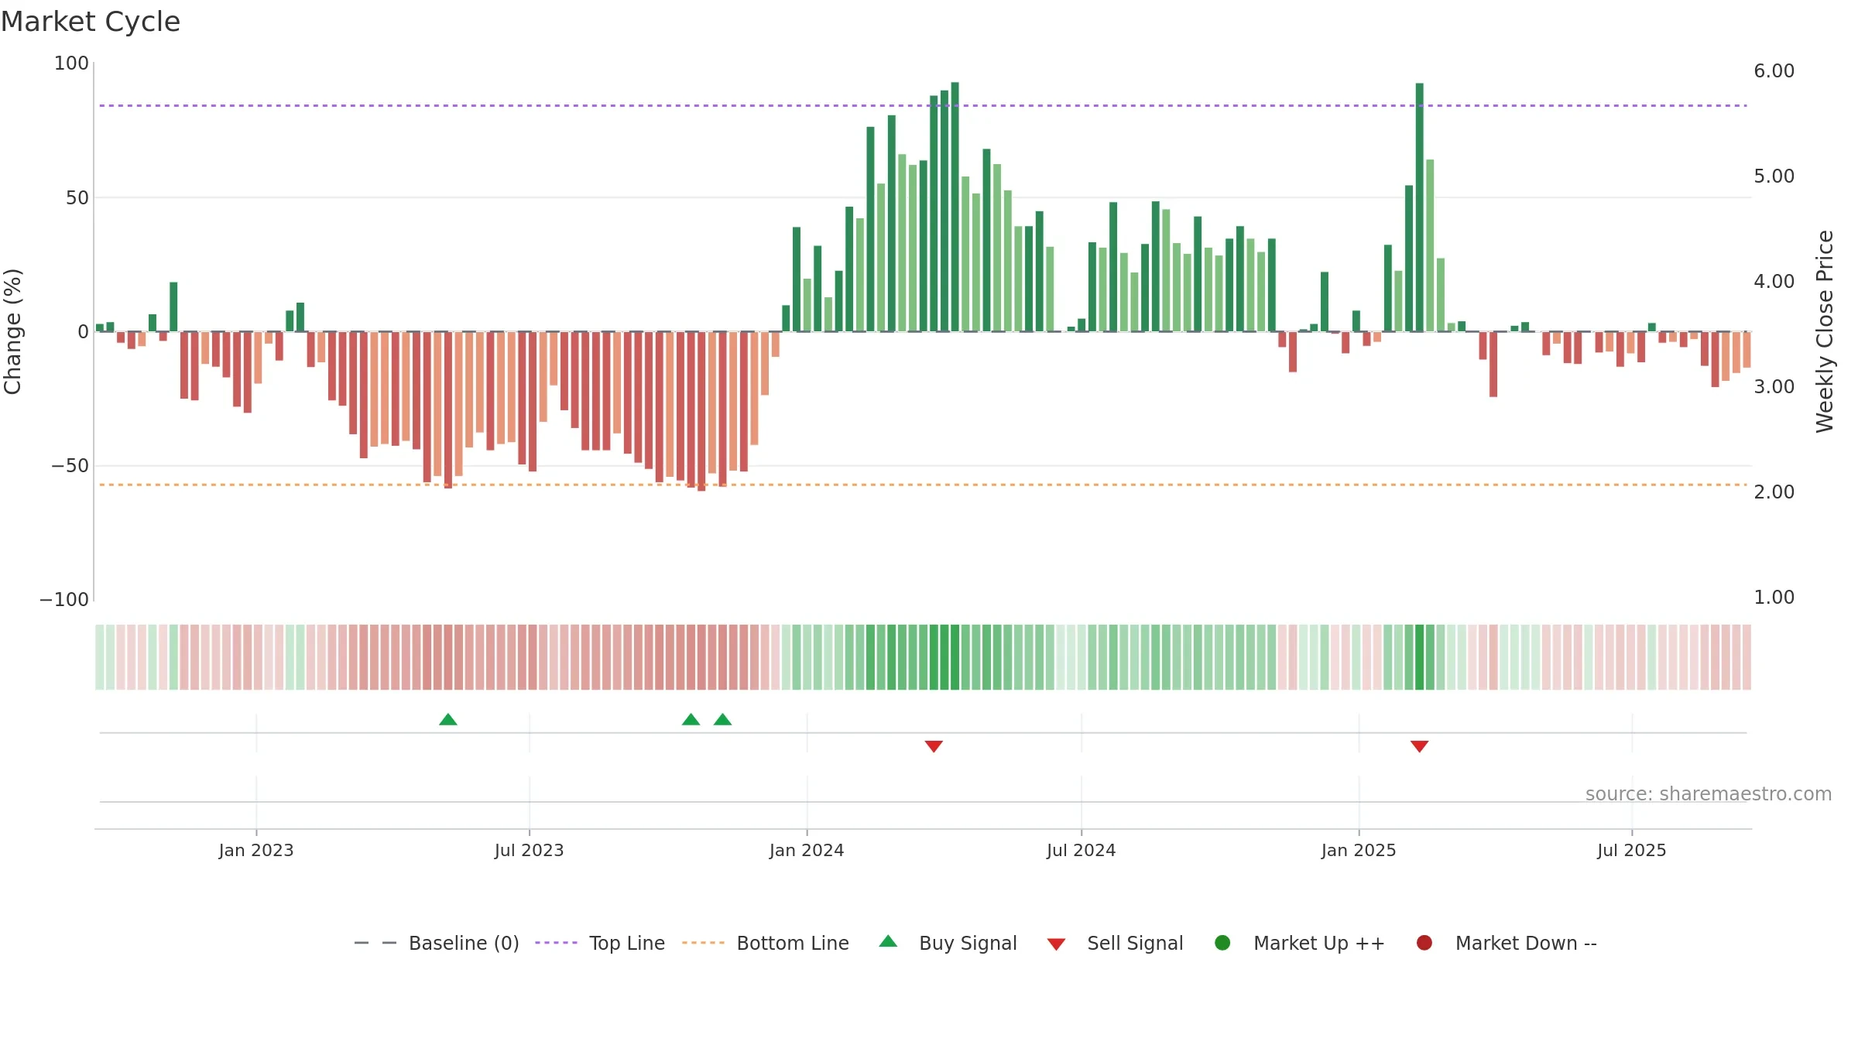This screenshot has height=1045, width=1858.
Task: Click the purple dotted Top Line legend sample
Action: (x=556, y=943)
